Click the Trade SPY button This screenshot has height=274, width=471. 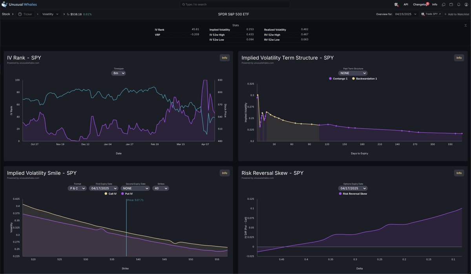(431, 14)
